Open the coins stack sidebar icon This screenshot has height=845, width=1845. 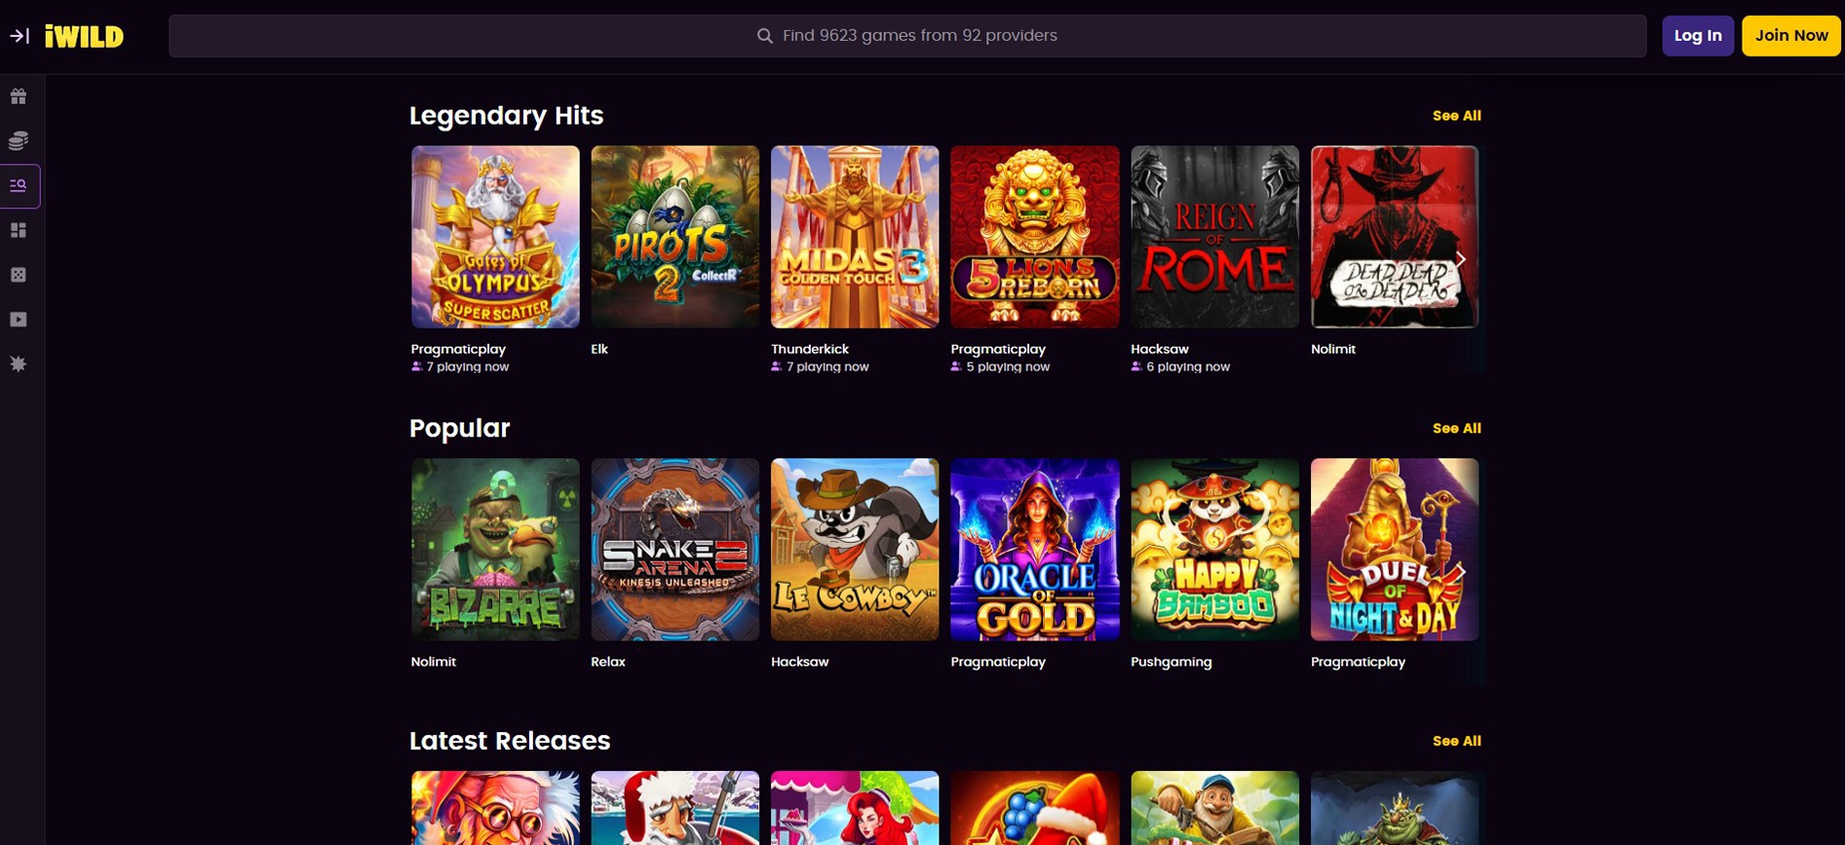pyautogui.click(x=19, y=141)
